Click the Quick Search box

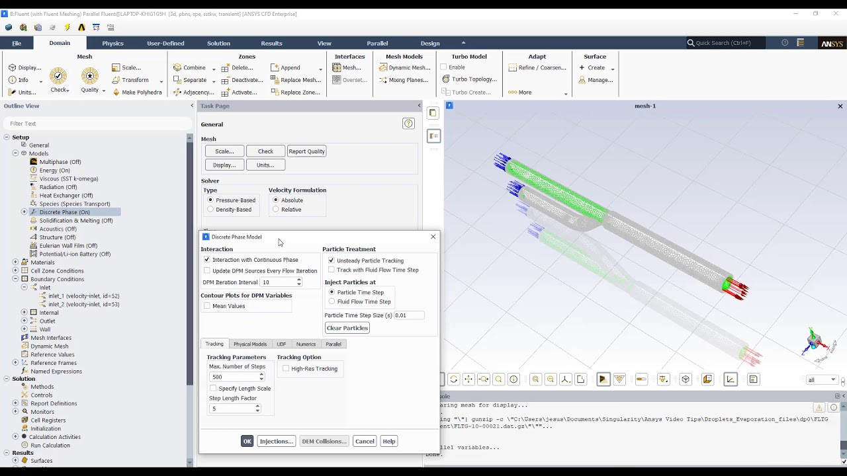[x=726, y=43]
